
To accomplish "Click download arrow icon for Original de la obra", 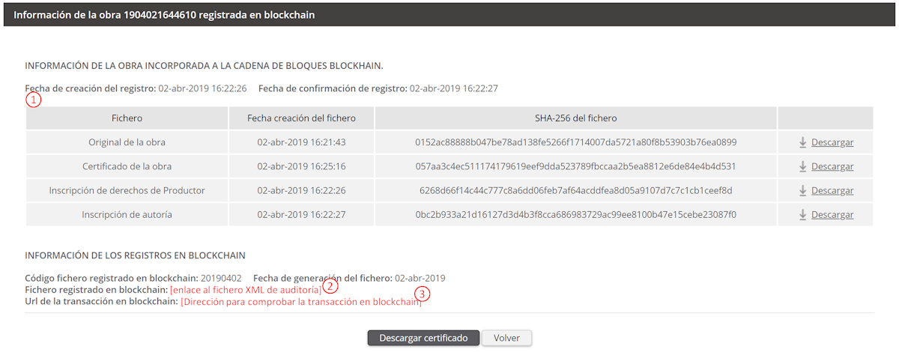I will click(x=802, y=142).
